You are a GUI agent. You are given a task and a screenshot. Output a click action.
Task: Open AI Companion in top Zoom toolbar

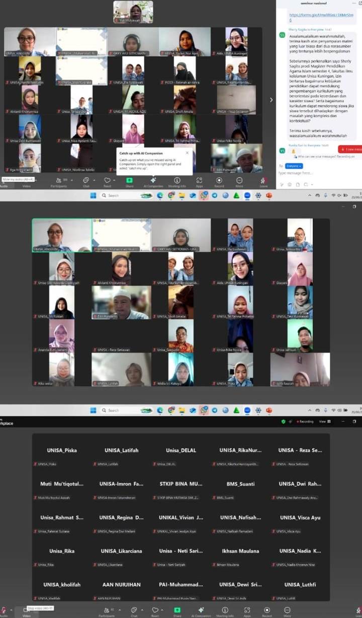153,181
